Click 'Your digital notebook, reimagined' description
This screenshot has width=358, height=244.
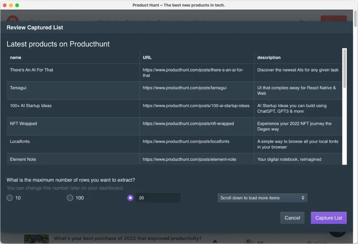click(289, 159)
